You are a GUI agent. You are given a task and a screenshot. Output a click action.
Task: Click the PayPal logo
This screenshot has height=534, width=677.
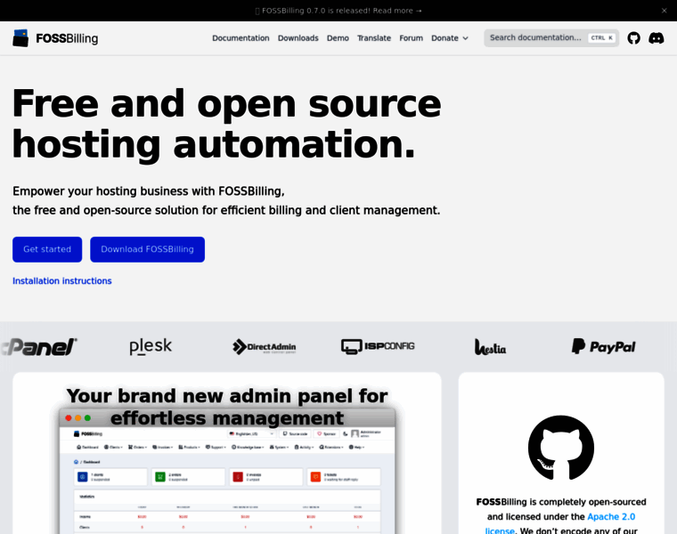pos(604,346)
